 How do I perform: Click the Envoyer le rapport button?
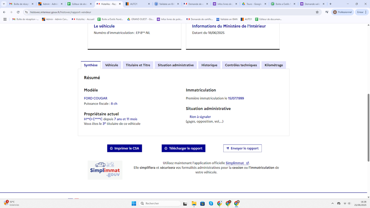(243, 148)
